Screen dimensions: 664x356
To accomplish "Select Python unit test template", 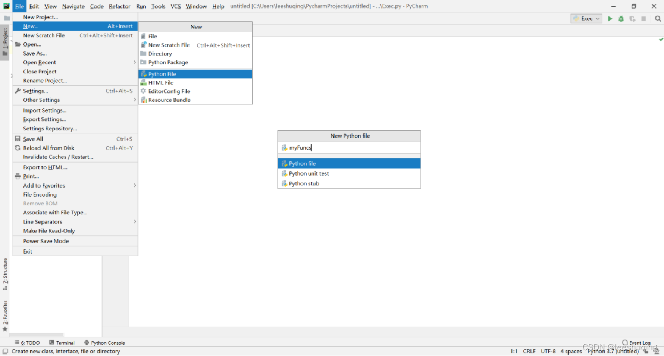I will (x=349, y=174).
